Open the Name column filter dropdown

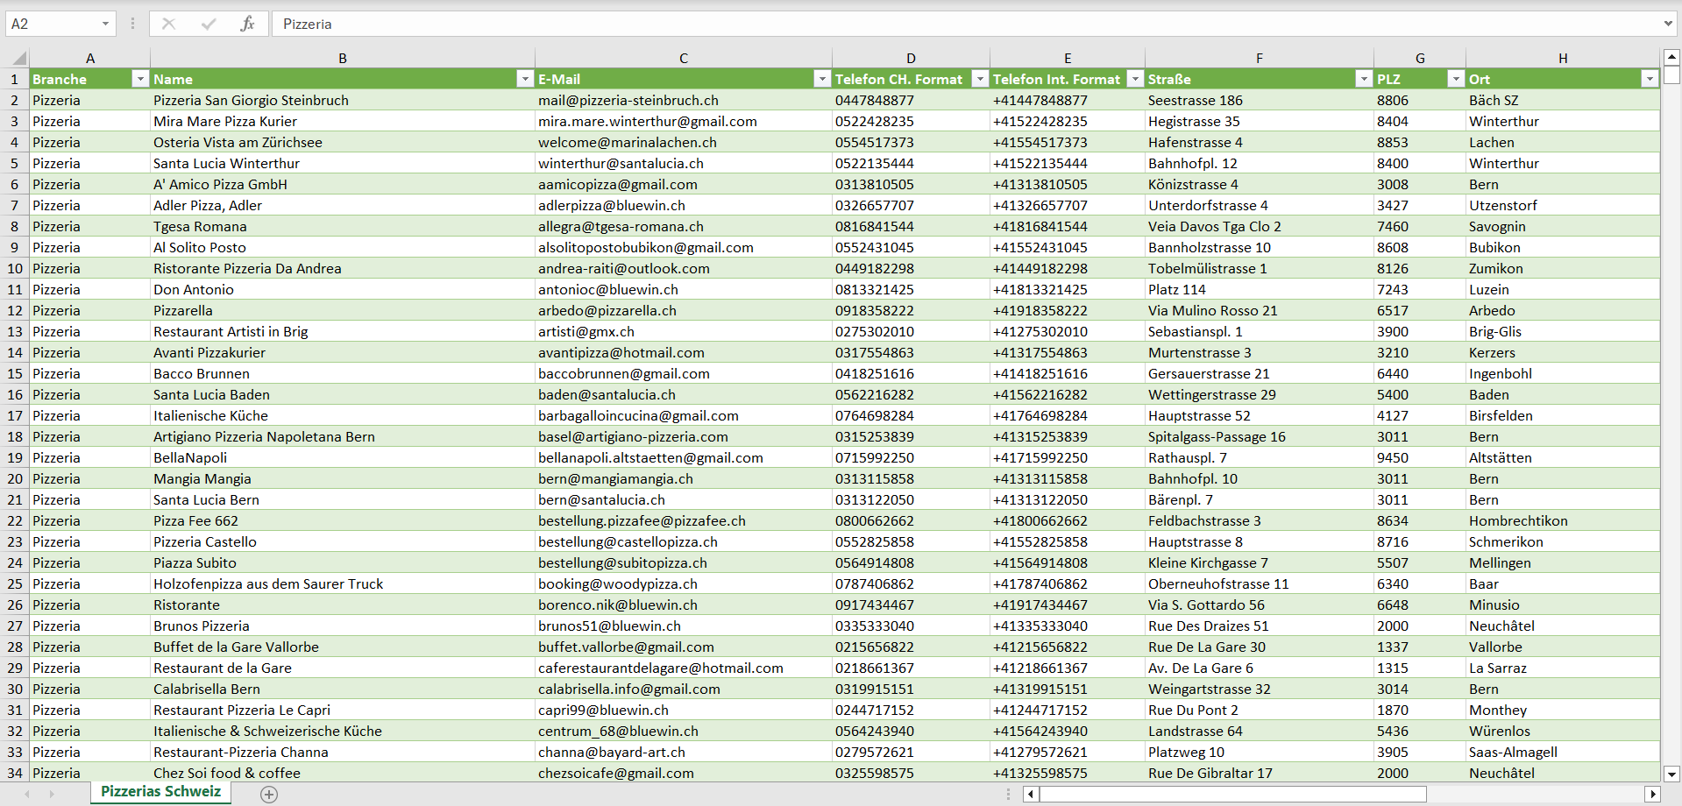tap(525, 79)
